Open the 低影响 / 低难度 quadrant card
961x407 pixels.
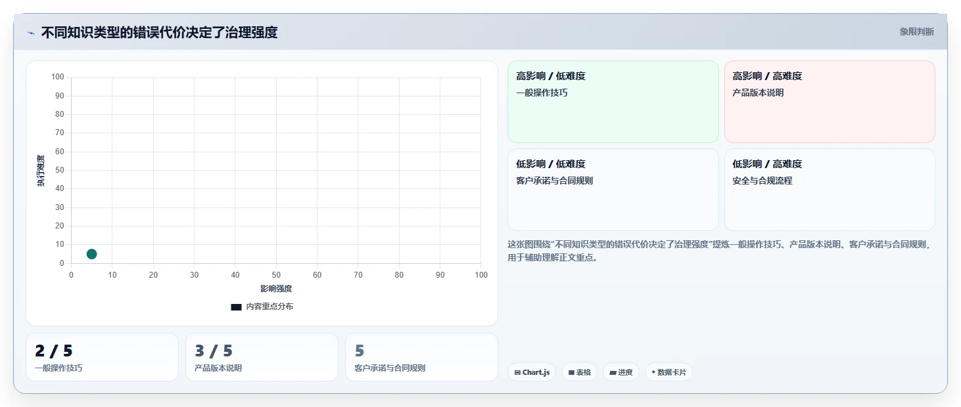[x=613, y=190]
